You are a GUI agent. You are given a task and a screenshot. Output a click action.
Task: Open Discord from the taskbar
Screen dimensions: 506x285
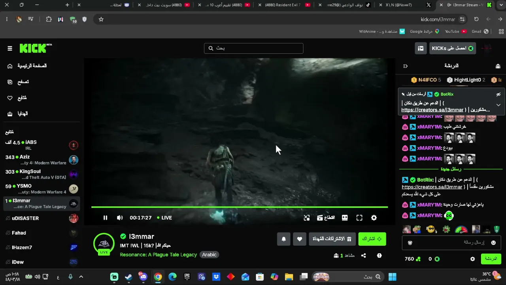(143, 277)
